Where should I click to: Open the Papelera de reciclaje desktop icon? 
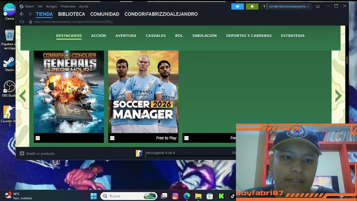[x=9, y=40]
